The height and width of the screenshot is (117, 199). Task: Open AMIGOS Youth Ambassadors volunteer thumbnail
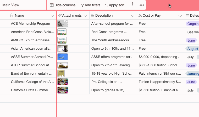click(x=62, y=40)
